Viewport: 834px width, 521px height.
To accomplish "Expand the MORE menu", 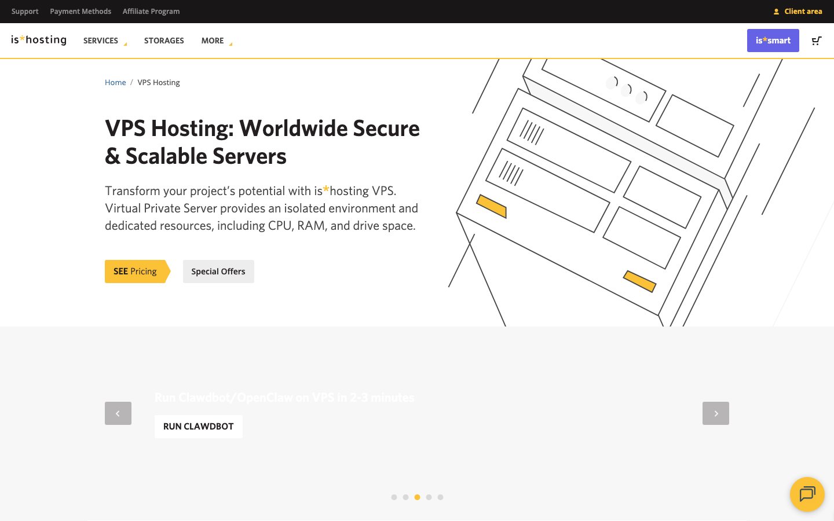I will tap(217, 41).
